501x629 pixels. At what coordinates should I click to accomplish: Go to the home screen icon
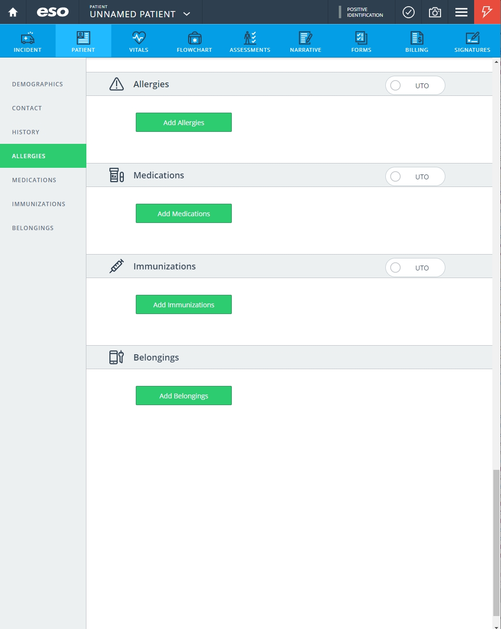point(13,12)
